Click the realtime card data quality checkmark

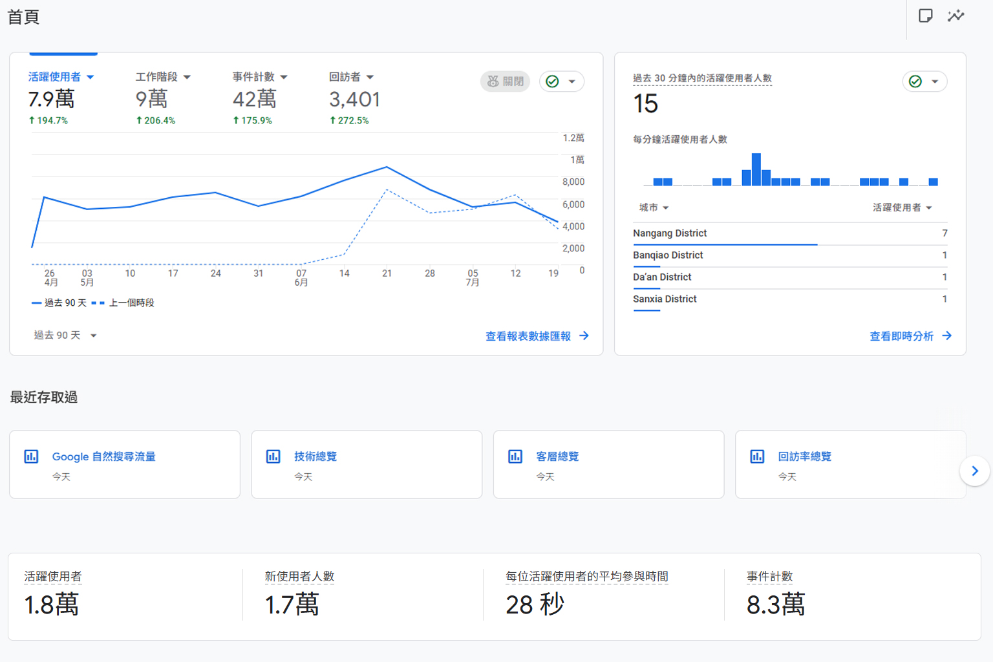coord(915,81)
